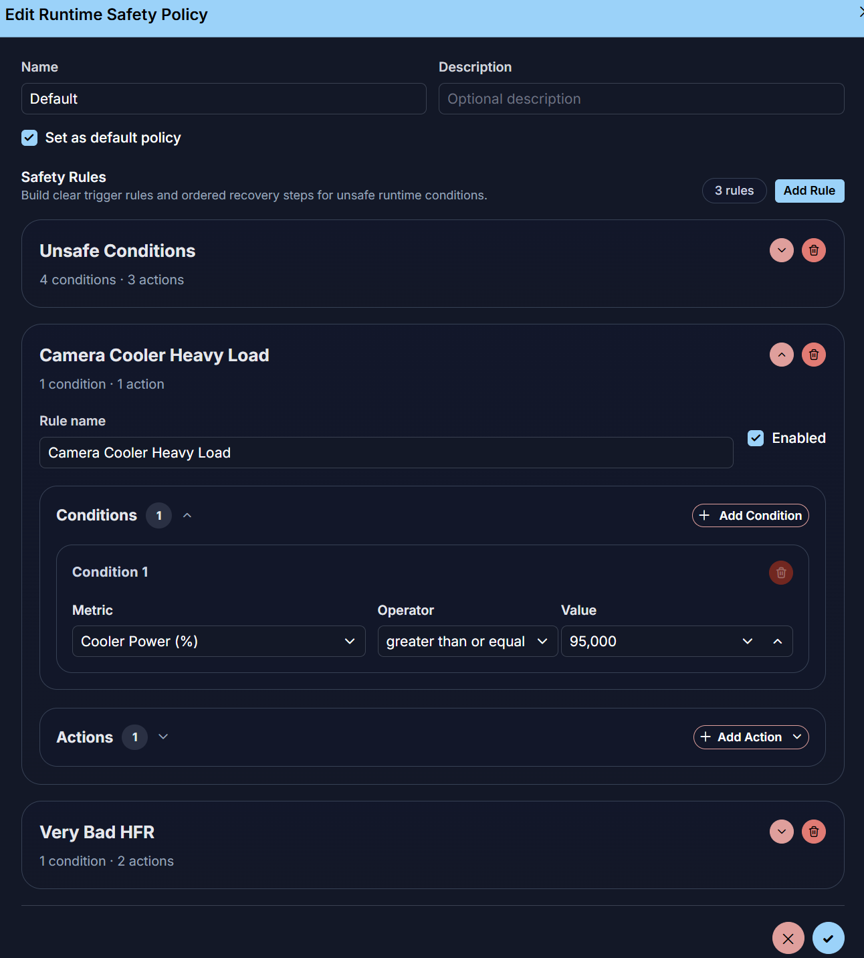Delete the Unsafe Conditions rule
Viewport: 864px width, 958px height.
click(814, 250)
